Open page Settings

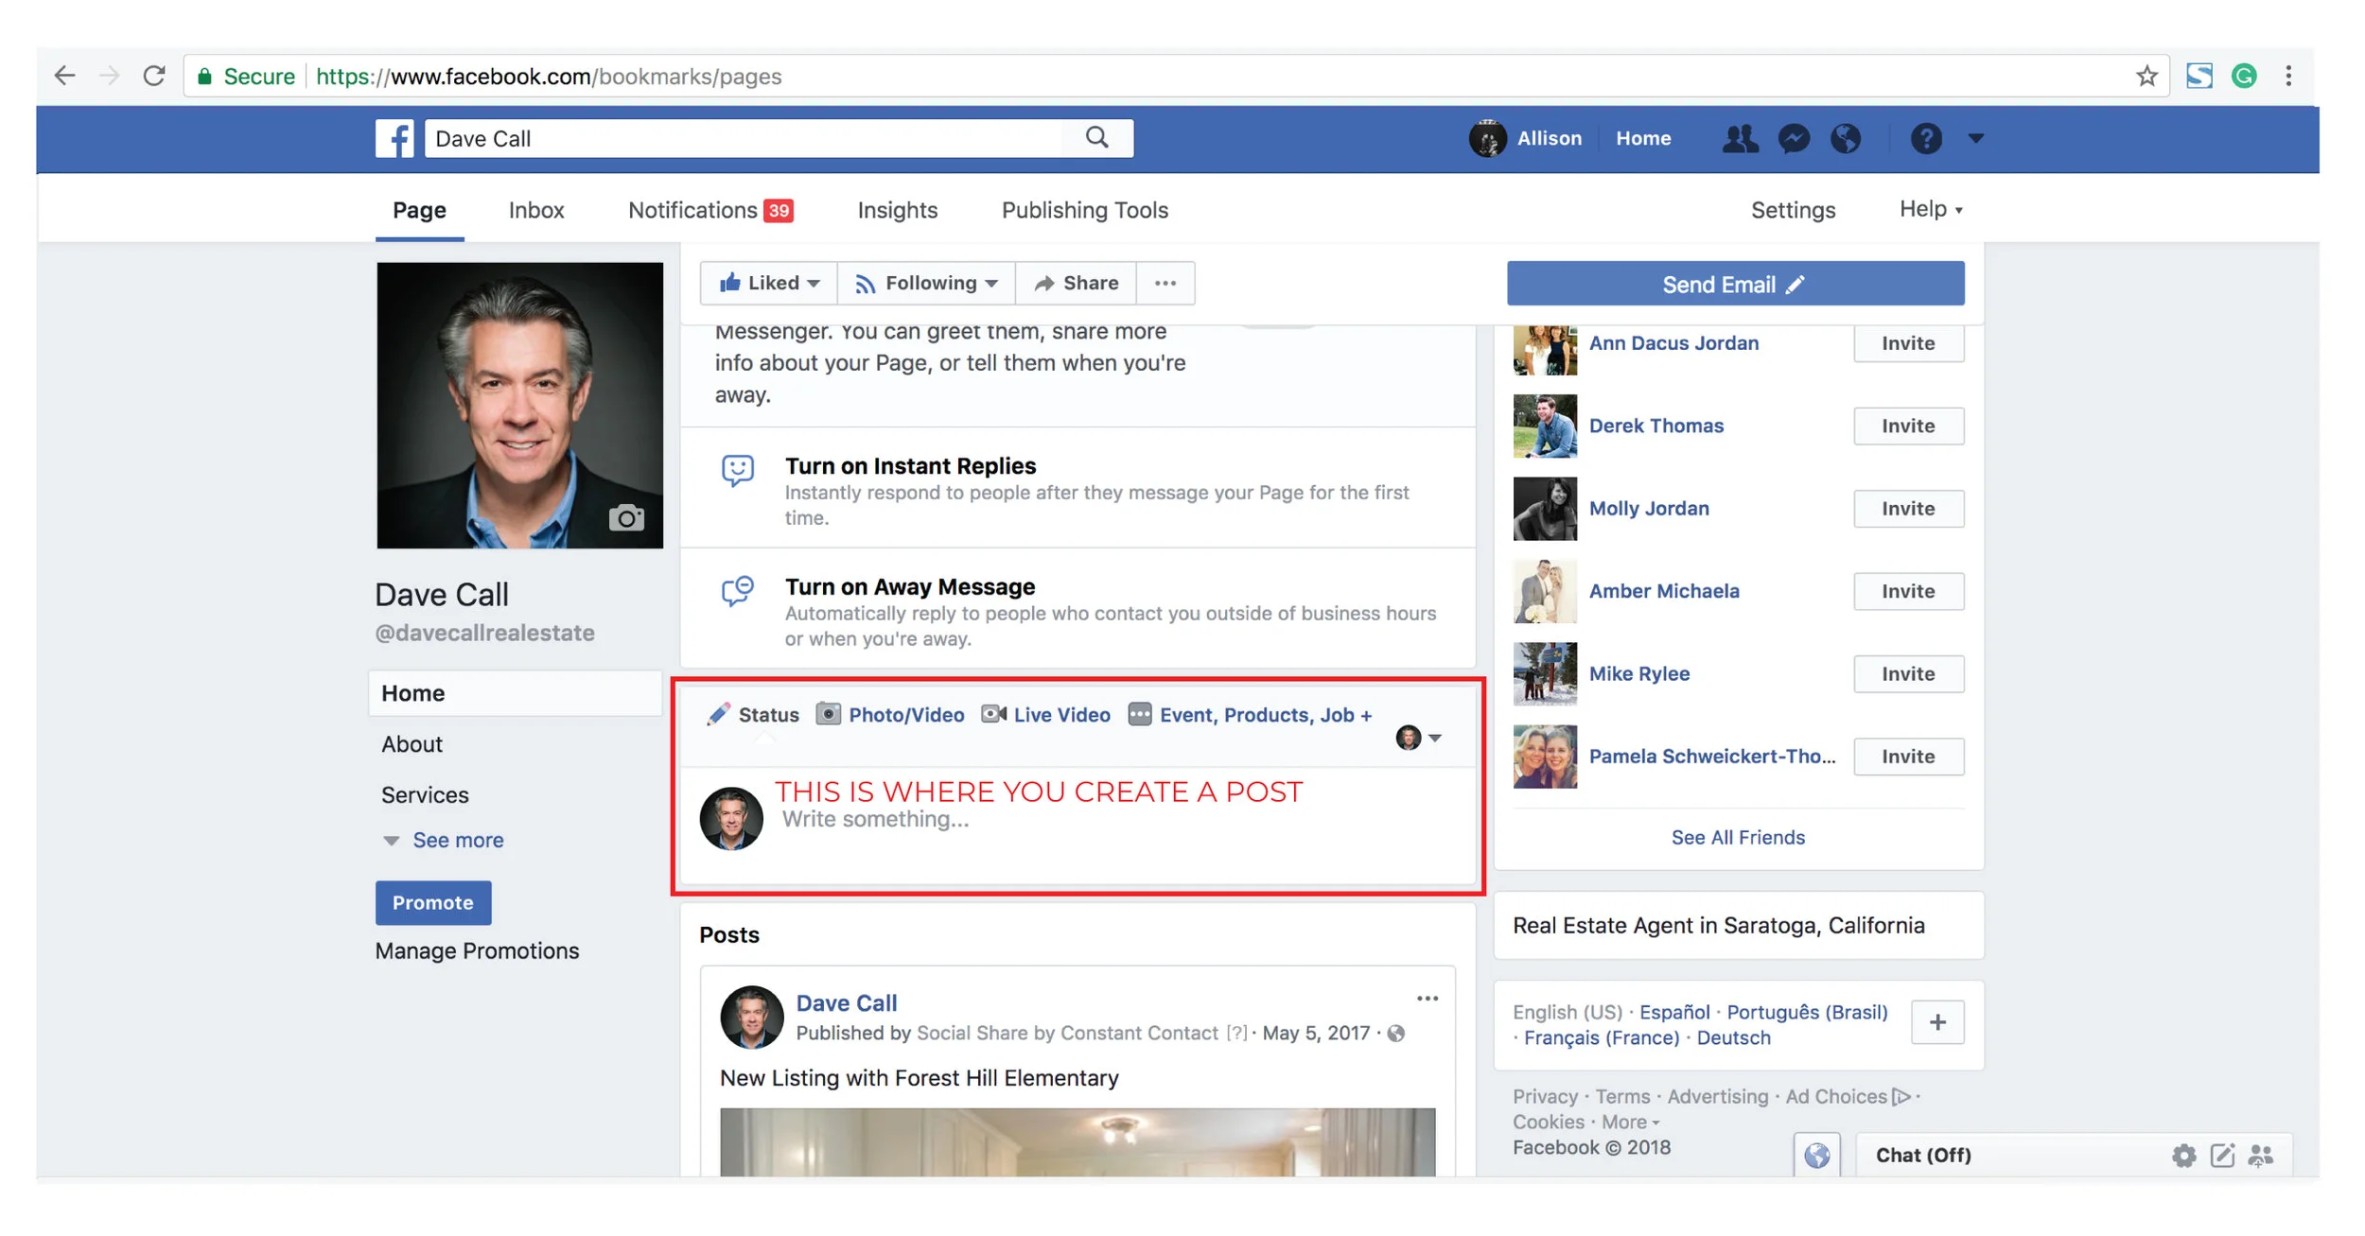1793,210
